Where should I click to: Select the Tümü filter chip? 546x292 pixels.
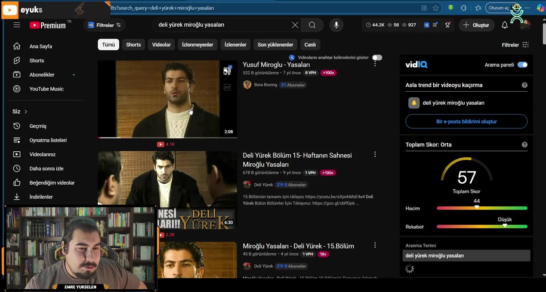[108, 45]
